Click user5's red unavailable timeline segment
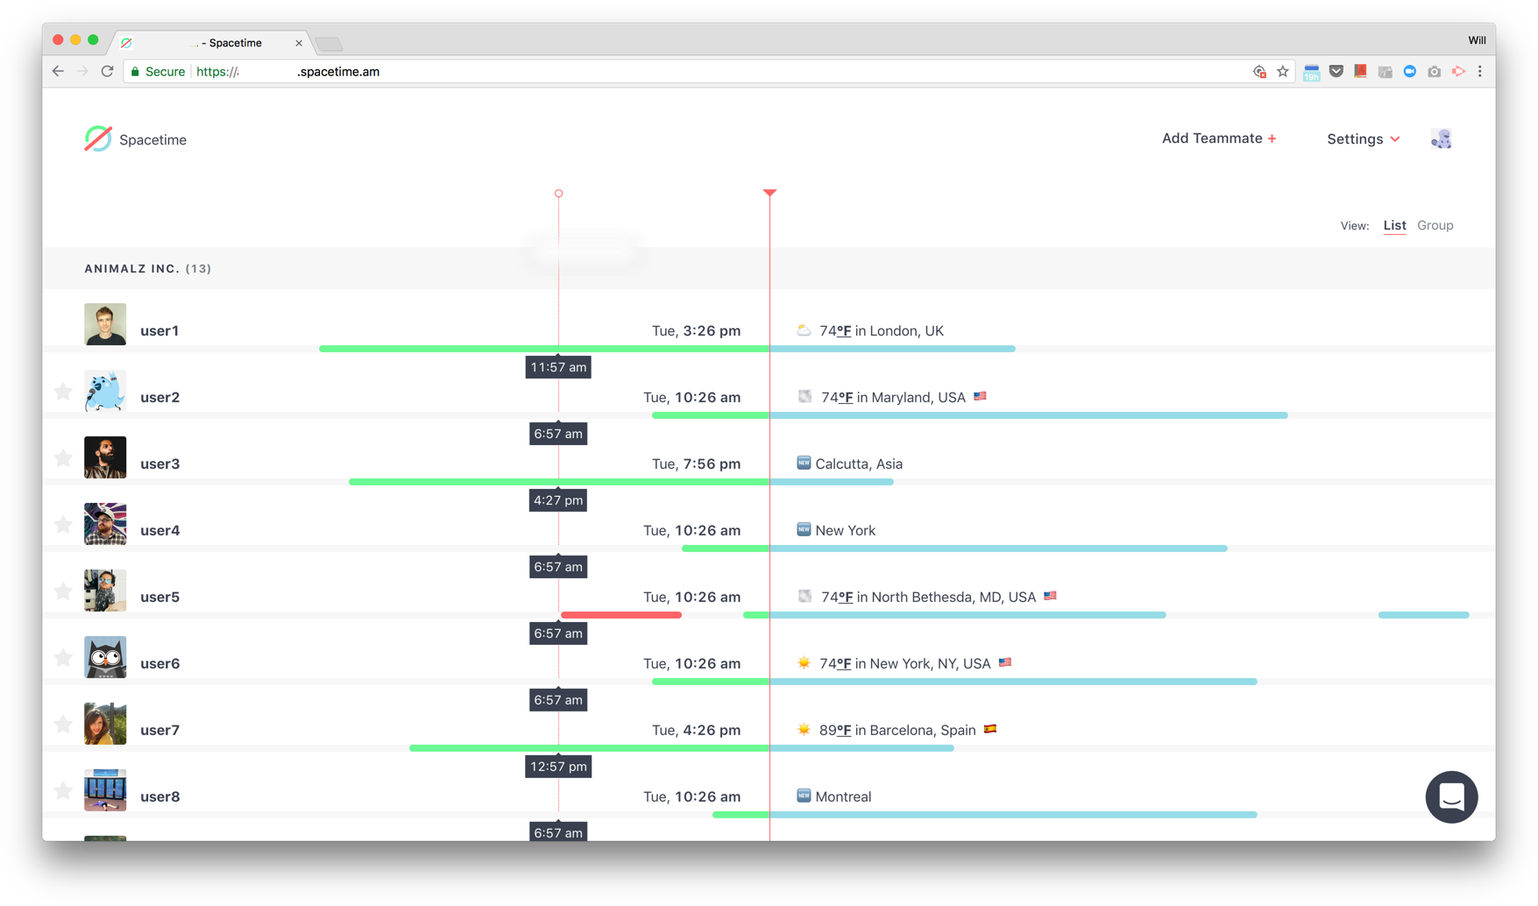 click(x=621, y=615)
